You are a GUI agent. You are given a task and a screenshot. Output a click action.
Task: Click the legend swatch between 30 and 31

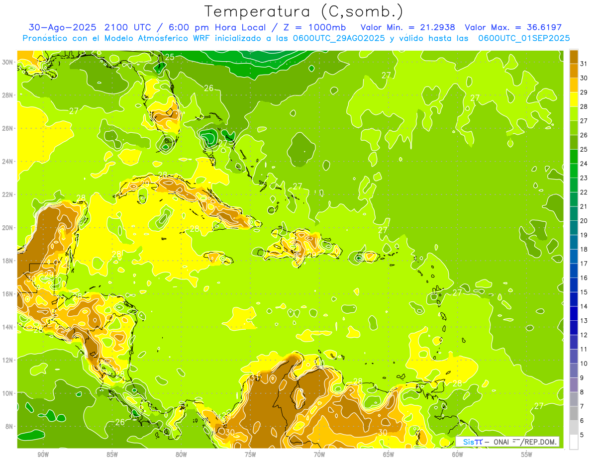(574, 71)
